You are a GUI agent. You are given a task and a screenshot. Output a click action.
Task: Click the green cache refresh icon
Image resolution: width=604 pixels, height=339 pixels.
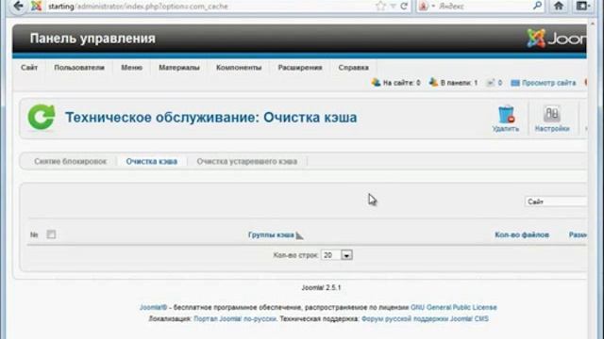[42, 117]
